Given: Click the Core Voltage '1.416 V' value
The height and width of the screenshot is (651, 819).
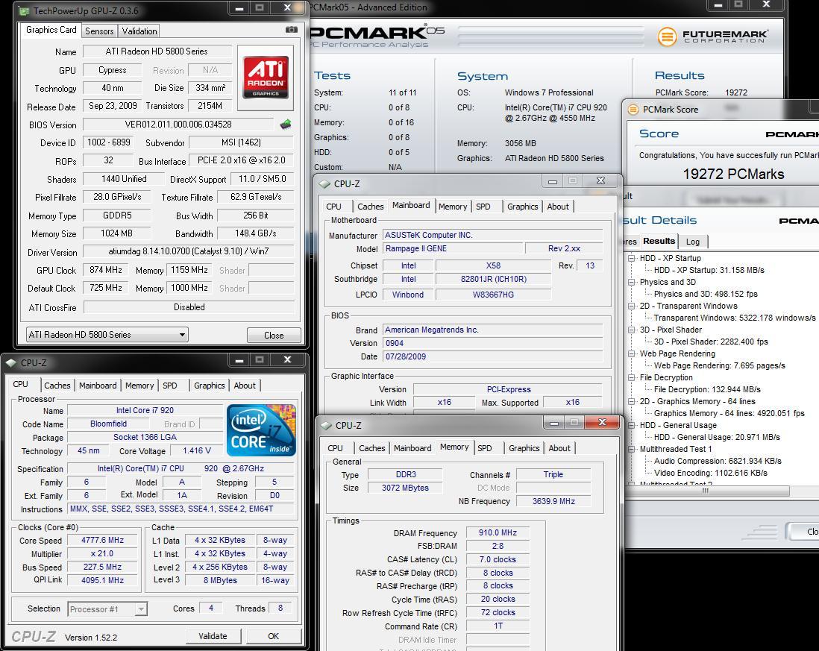Looking at the screenshot, I should coord(197,450).
